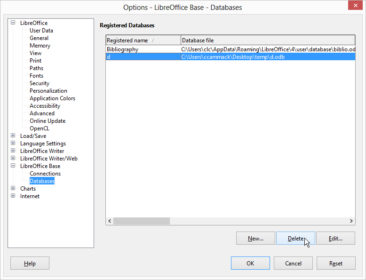Screen dimensions: 366x280
Task: Open the Memory settings page
Action: [40, 46]
